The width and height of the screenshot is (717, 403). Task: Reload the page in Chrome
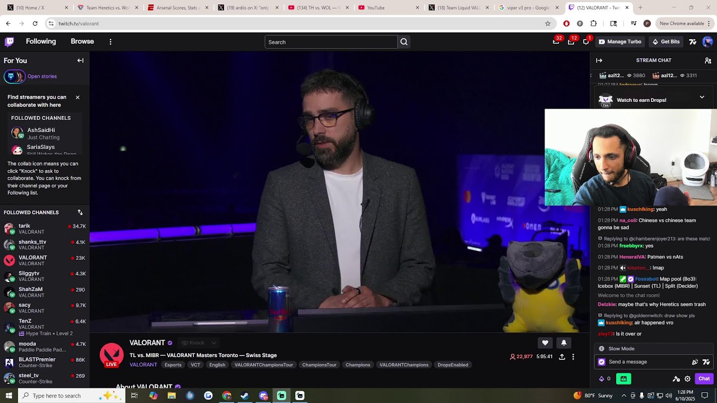point(35,24)
